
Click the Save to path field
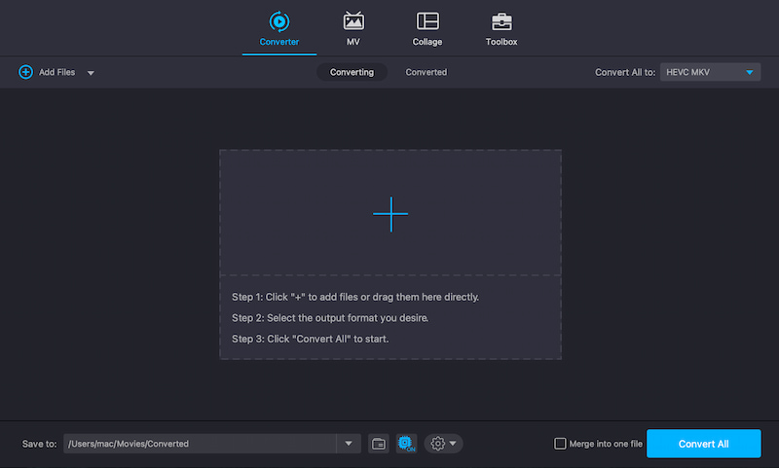200,444
